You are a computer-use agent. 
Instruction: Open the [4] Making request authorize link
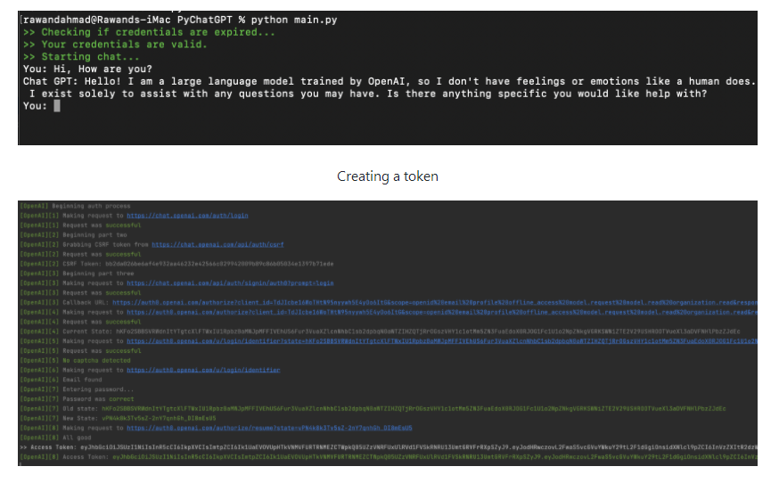[442, 312]
